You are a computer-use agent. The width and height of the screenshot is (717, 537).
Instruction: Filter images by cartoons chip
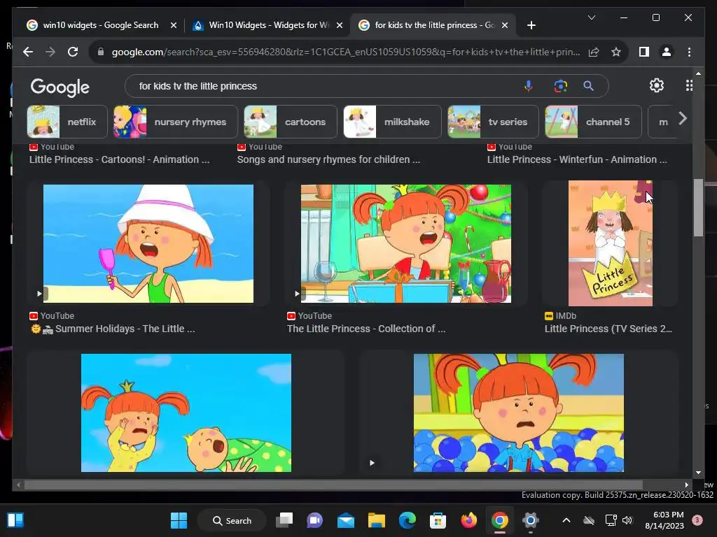(x=291, y=122)
